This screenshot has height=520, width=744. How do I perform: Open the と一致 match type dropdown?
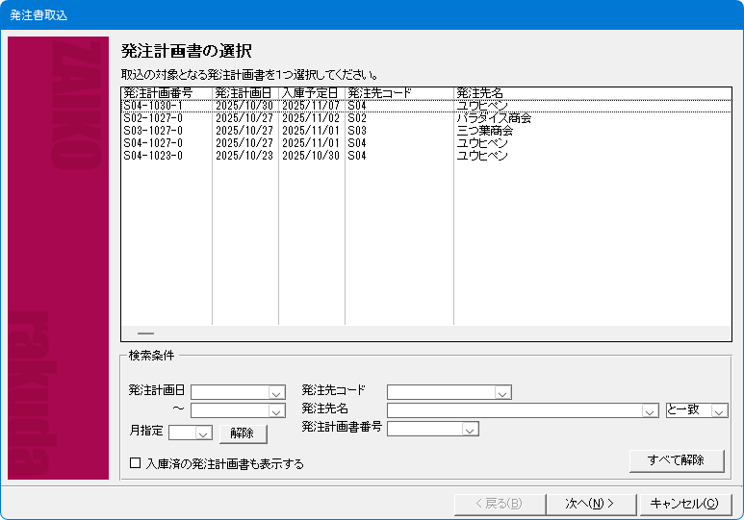click(x=719, y=410)
